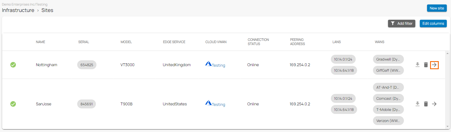Click Nottingham green status check icon

13,65
